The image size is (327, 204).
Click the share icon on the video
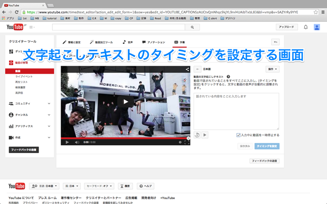tap(187, 69)
